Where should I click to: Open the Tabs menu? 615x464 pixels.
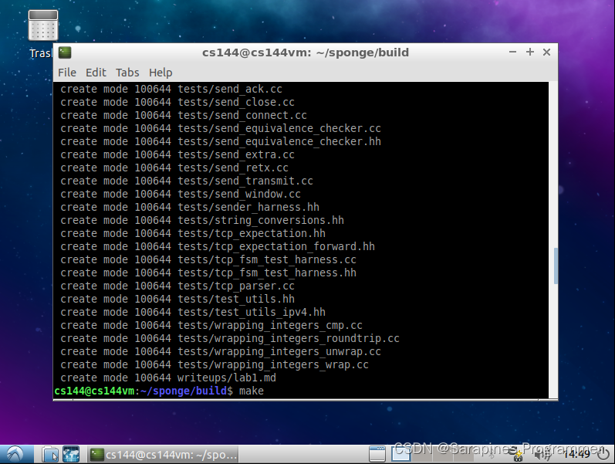(x=127, y=72)
